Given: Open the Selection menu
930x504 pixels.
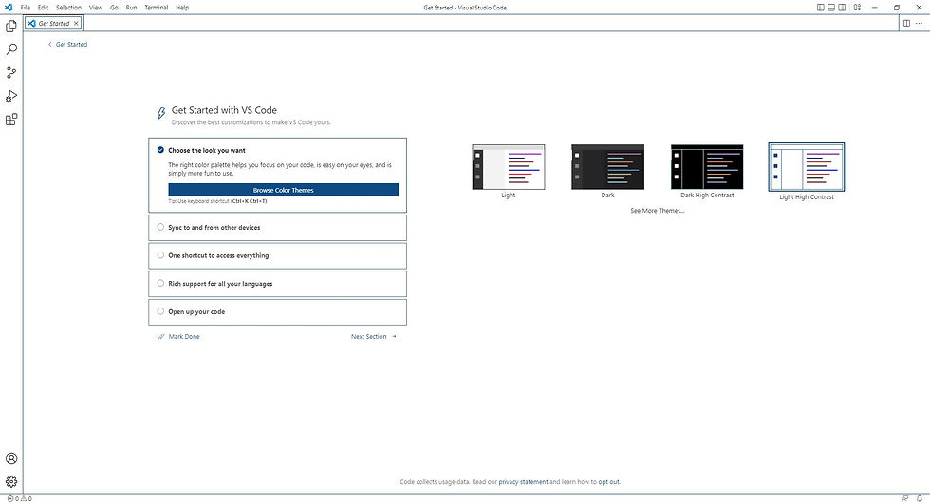Looking at the screenshot, I should point(68,7).
